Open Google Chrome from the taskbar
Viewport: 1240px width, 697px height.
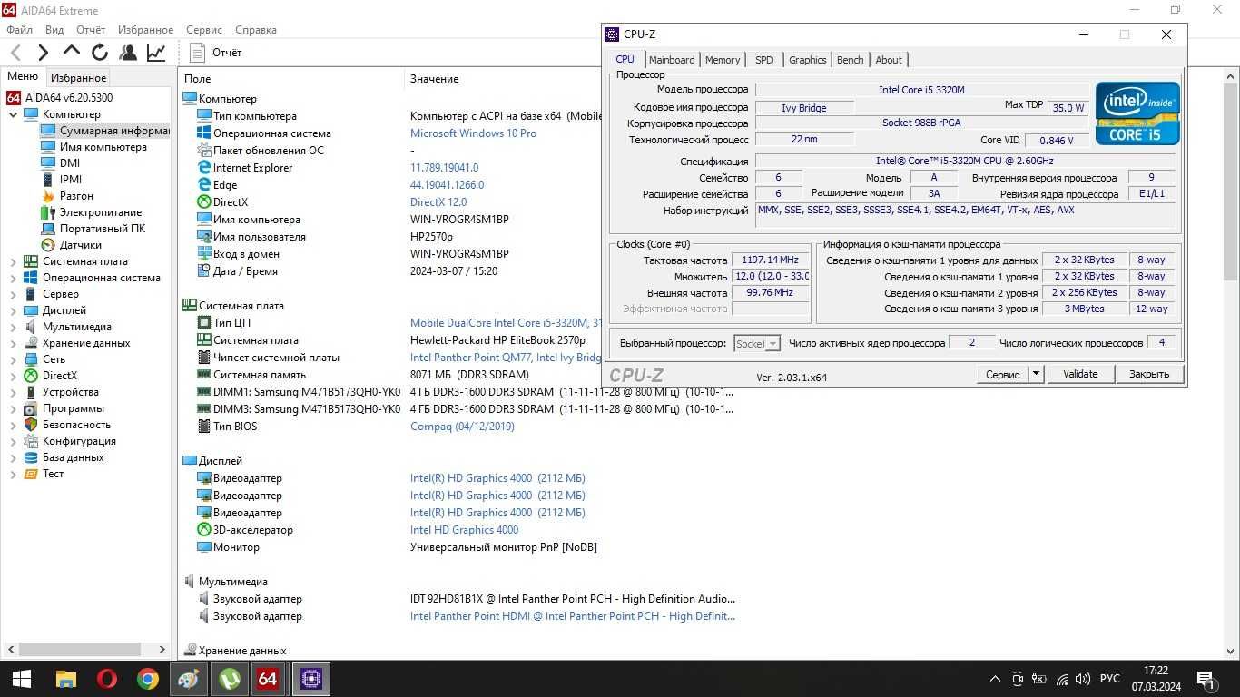tap(148, 679)
